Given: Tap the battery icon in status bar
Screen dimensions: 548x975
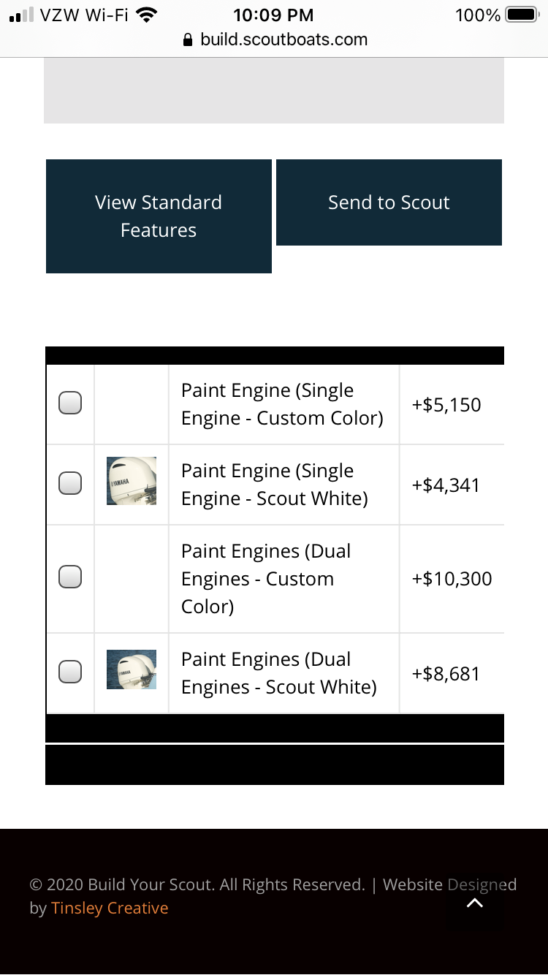Looking at the screenshot, I should click(x=522, y=15).
